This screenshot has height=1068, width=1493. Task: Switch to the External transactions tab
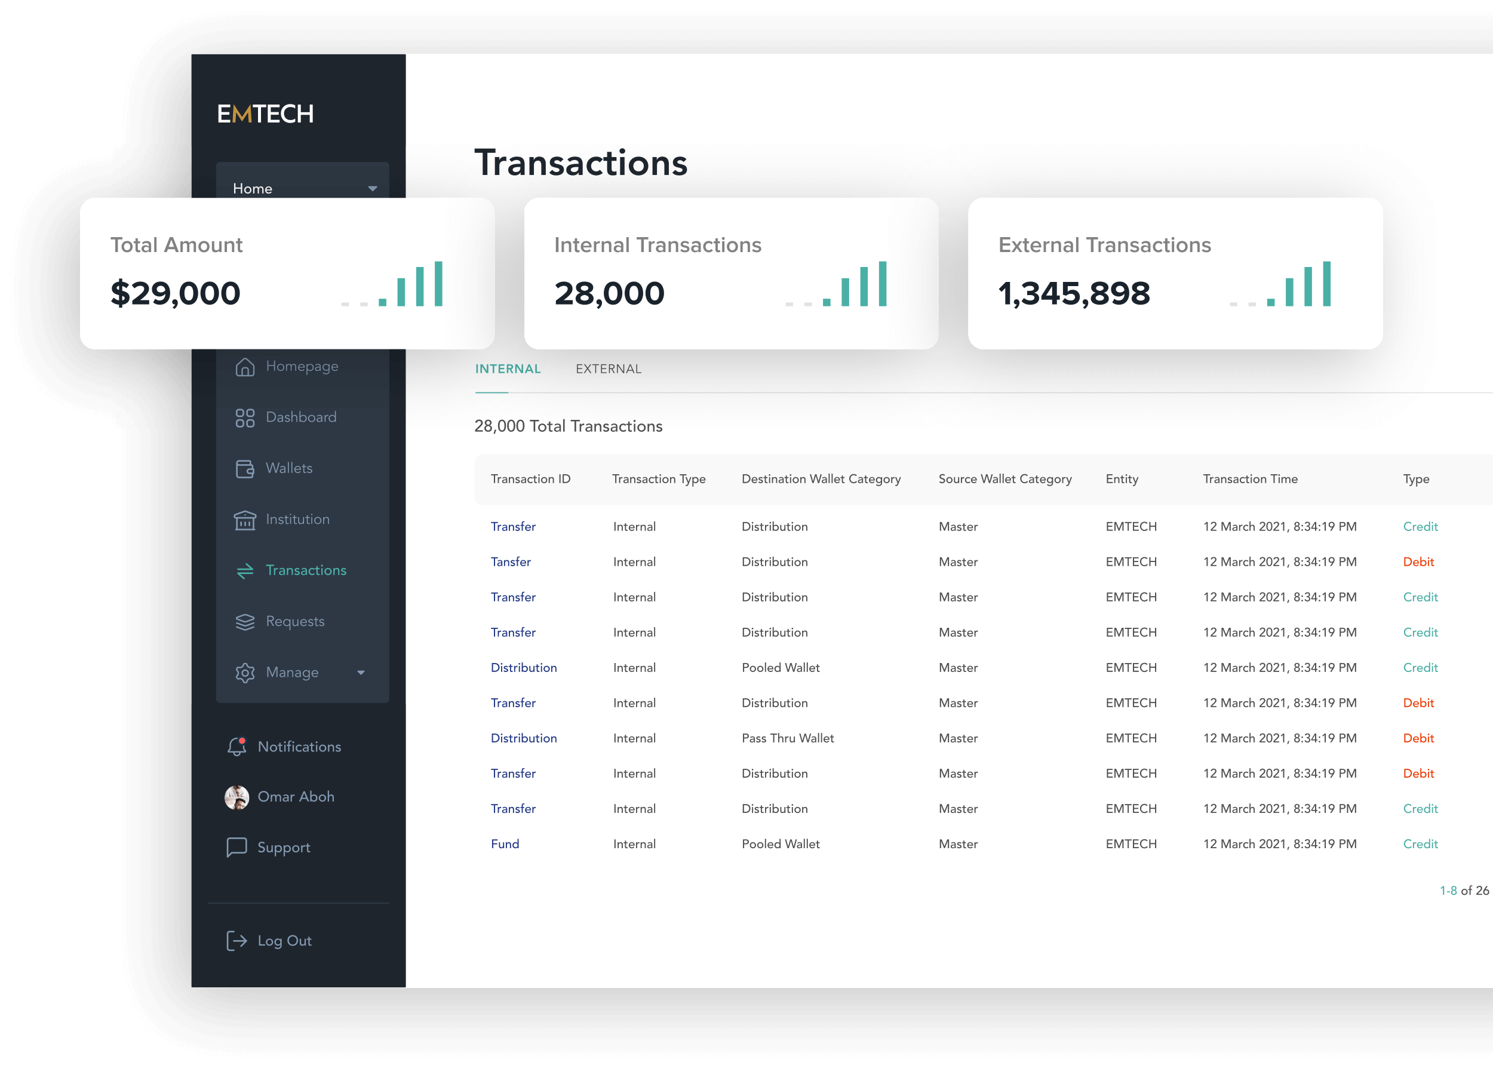(x=609, y=369)
